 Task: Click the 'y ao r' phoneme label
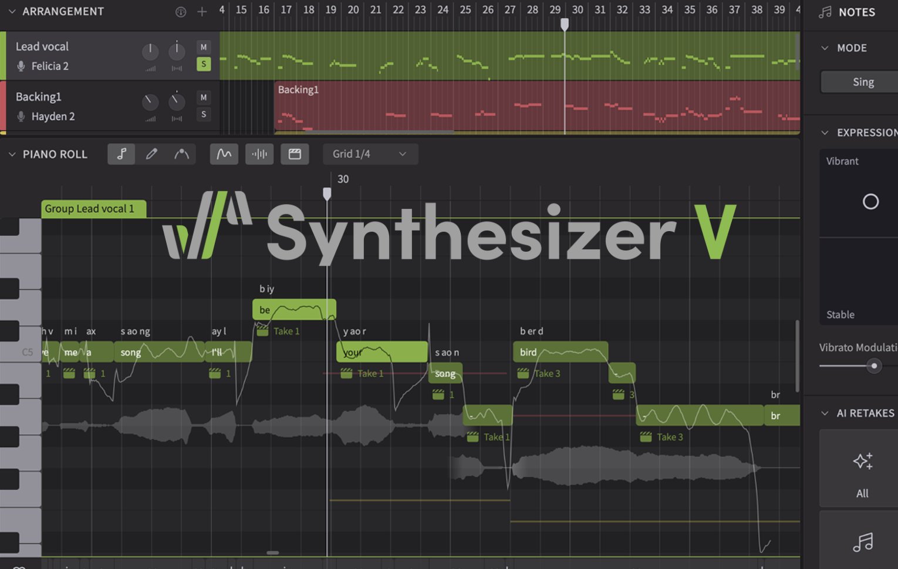pos(355,331)
